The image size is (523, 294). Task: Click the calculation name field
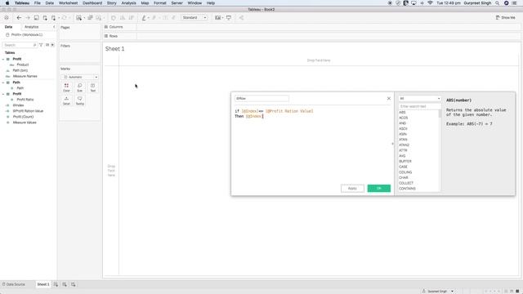(x=261, y=98)
